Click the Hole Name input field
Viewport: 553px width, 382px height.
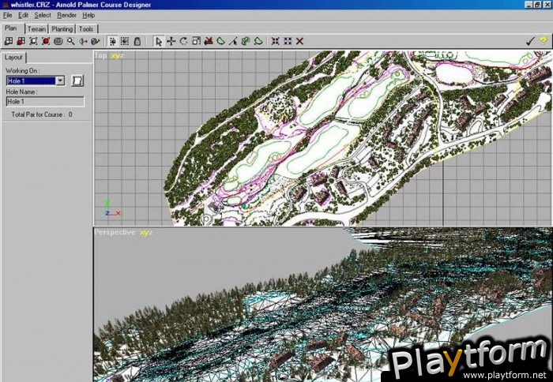click(x=45, y=102)
